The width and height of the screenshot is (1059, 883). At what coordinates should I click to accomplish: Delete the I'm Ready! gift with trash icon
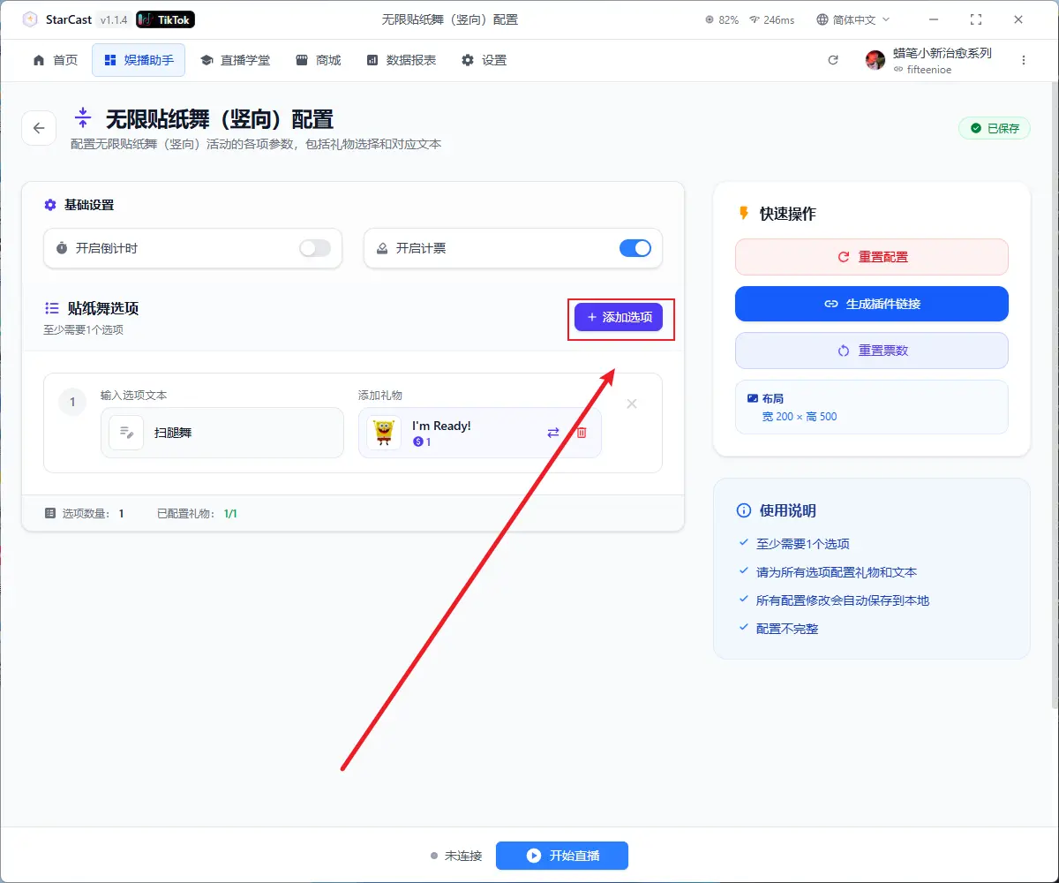point(581,433)
